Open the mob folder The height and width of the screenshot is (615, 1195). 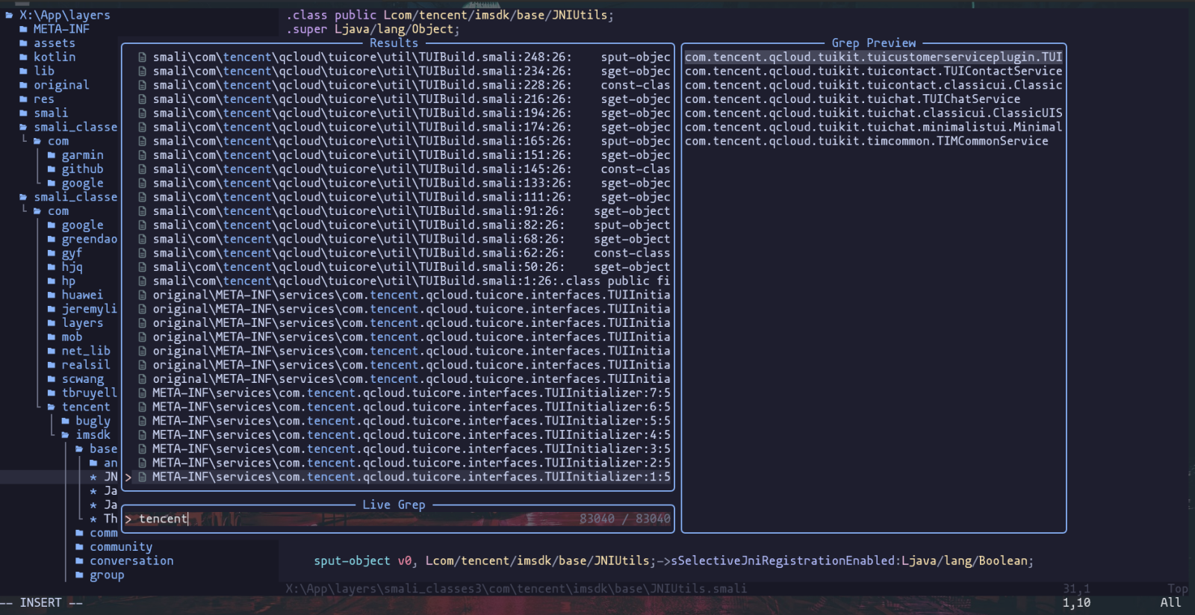(65, 337)
